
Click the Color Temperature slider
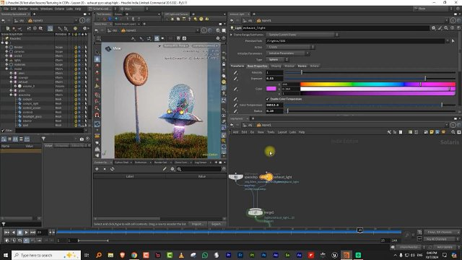[370, 105]
